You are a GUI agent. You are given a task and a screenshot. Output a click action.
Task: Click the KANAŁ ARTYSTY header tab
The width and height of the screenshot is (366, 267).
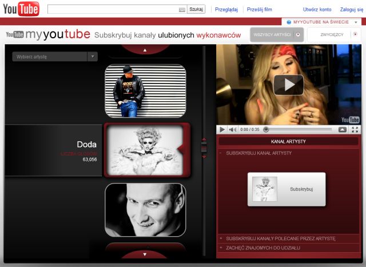(x=288, y=141)
